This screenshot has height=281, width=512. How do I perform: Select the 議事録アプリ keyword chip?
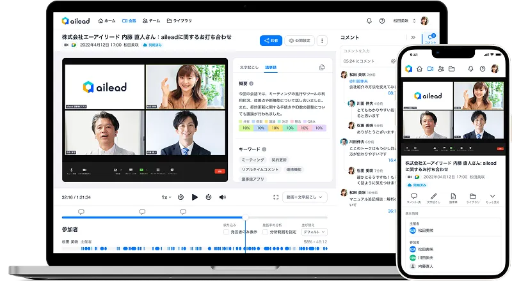[253, 179]
